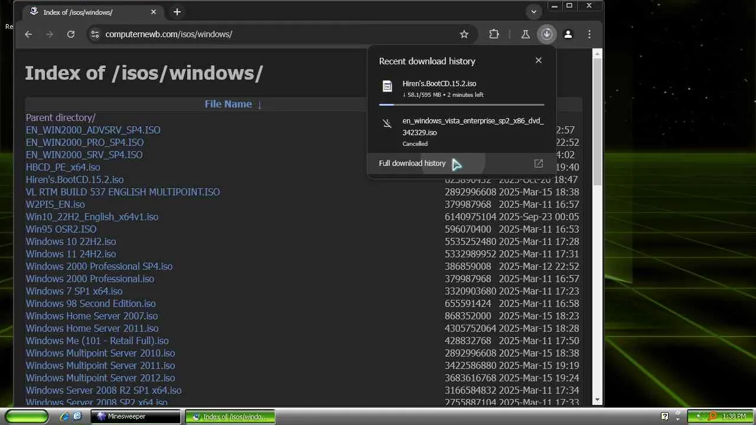
Task: Bookmark this page with the star
Action: [x=464, y=34]
